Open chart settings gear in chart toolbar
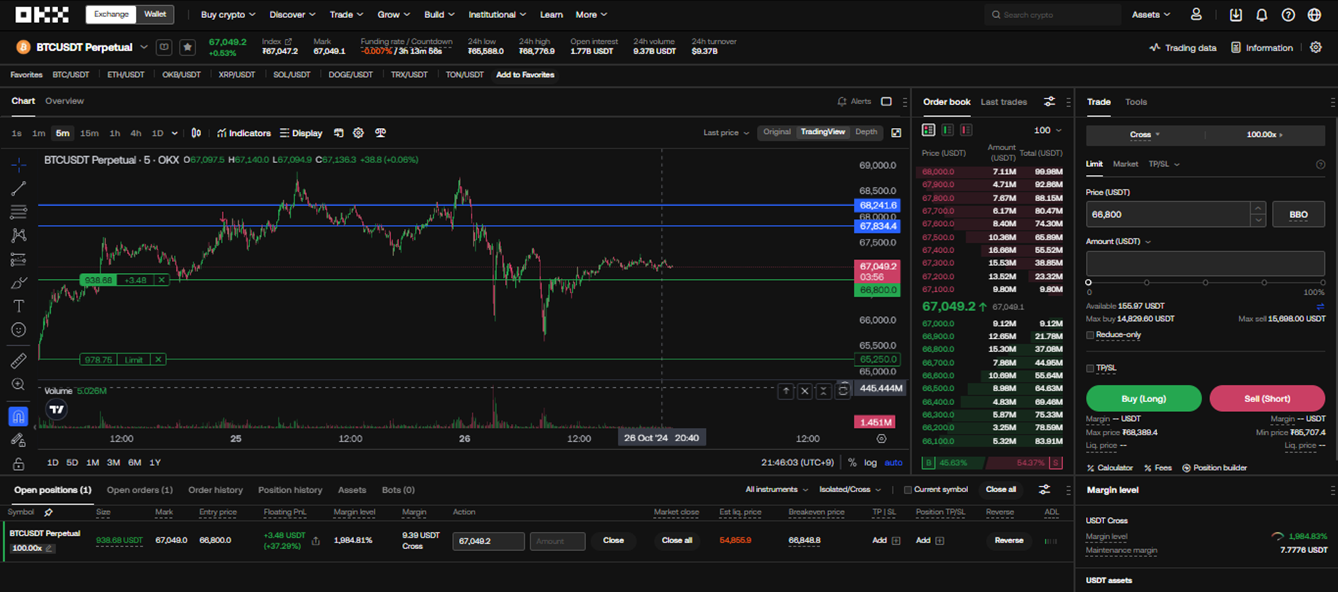The height and width of the screenshot is (592, 1338). [358, 133]
